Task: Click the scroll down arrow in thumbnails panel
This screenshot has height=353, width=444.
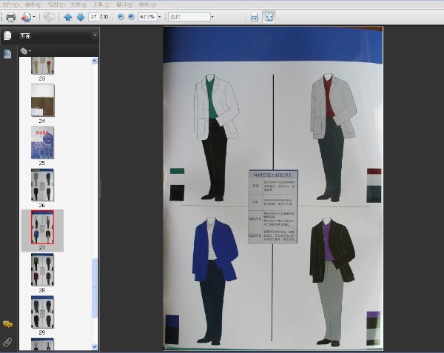Action: tap(95, 347)
